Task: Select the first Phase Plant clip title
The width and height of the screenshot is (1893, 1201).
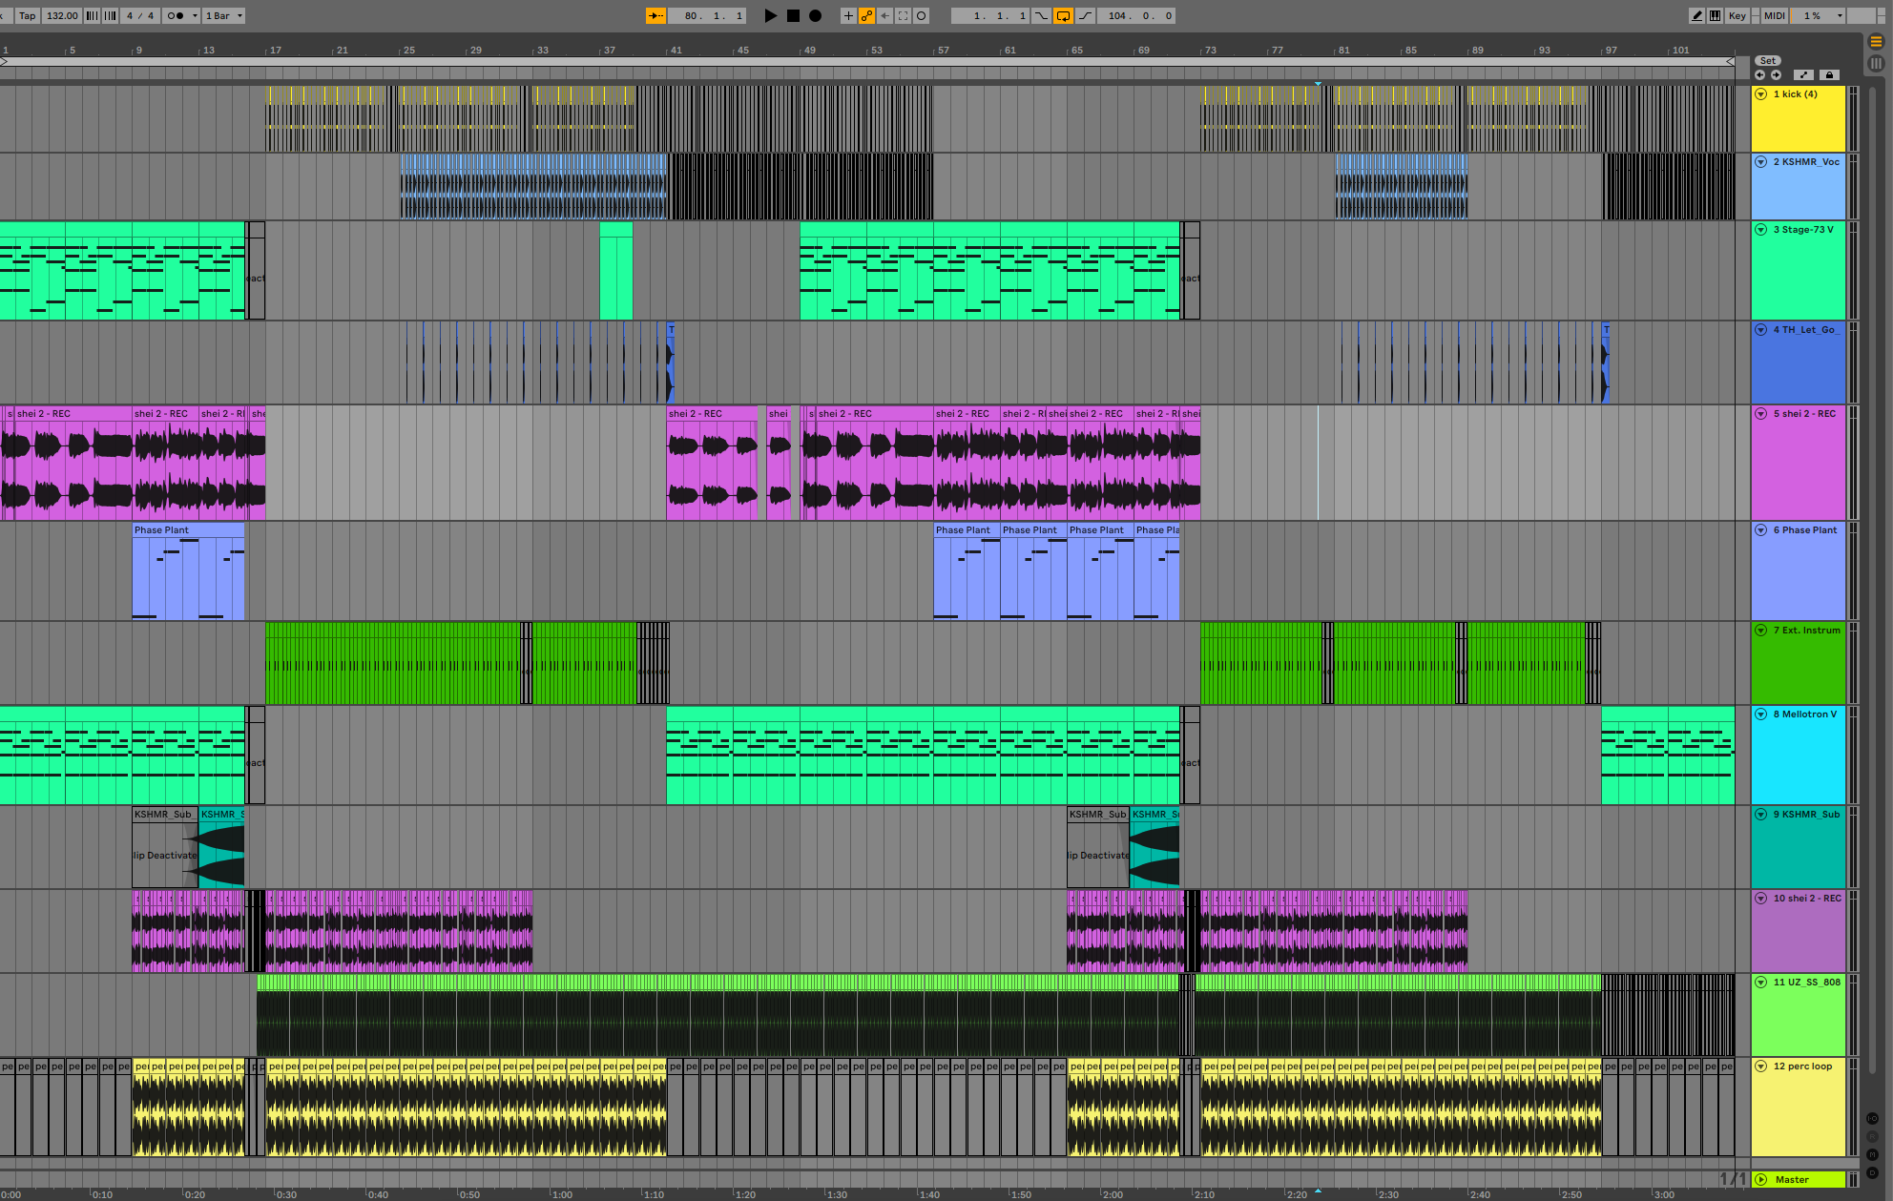Action: (x=161, y=530)
